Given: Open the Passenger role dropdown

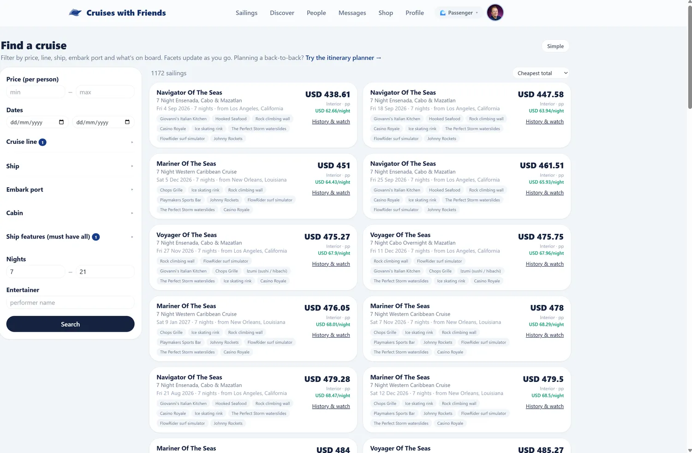Looking at the screenshot, I should pyautogui.click(x=459, y=13).
